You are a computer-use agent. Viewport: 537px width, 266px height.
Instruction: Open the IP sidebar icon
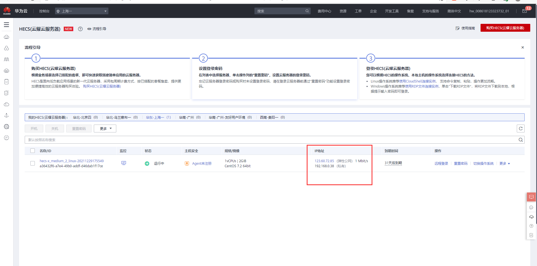click(x=6, y=138)
